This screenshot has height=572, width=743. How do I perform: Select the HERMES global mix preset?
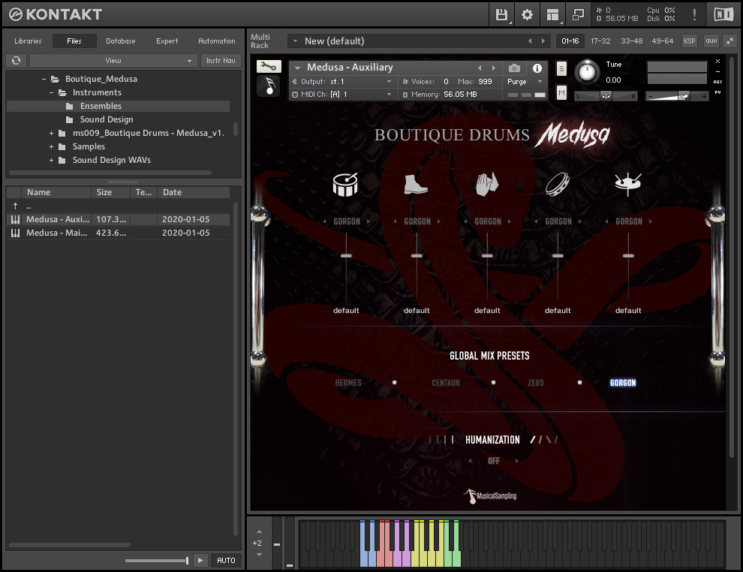[348, 383]
